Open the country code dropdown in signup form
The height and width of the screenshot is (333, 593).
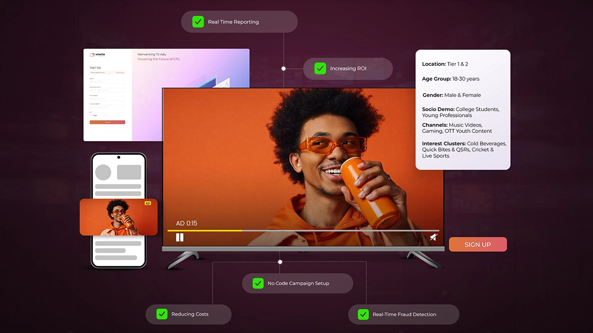pyautogui.click(x=96, y=115)
